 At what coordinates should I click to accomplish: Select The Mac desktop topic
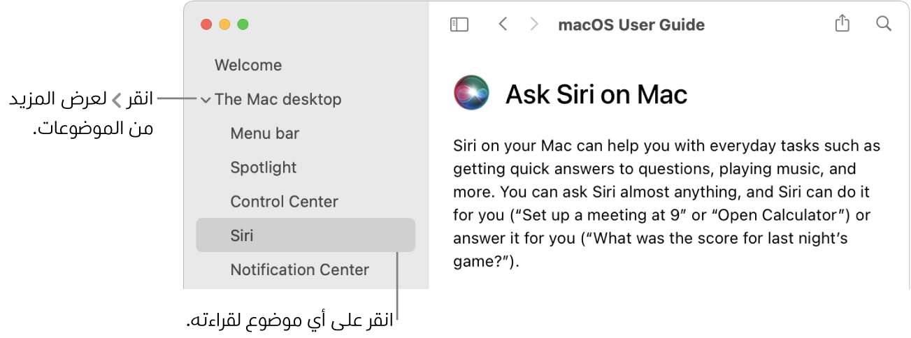pyautogui.click(x=278, y=99)
